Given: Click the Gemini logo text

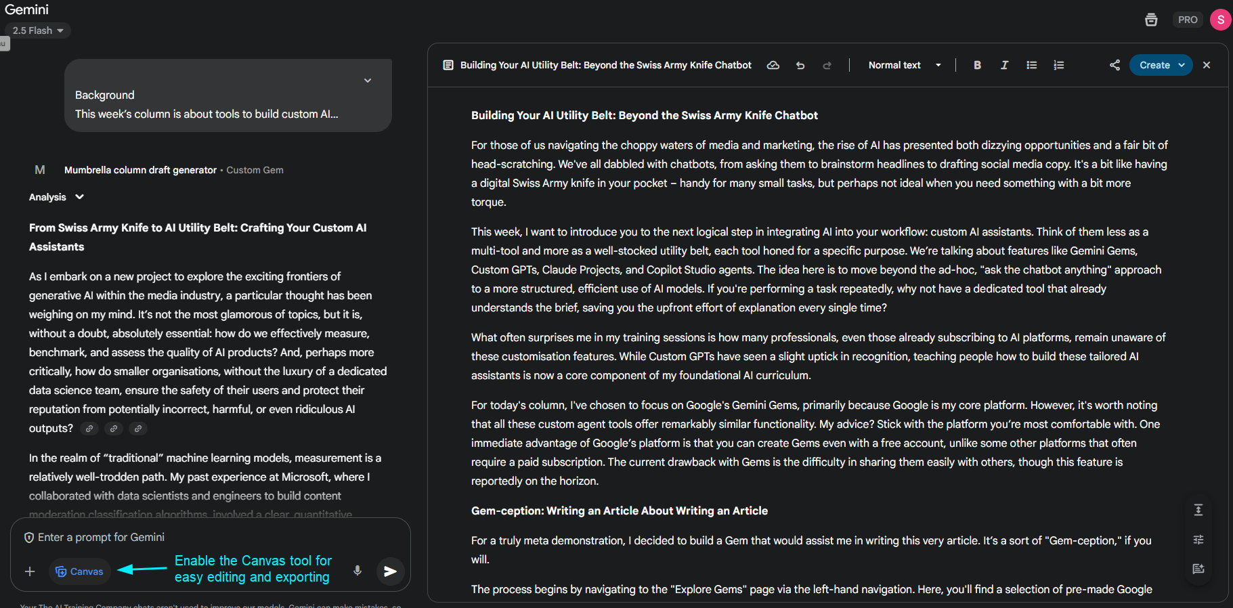Looking at the screenshot, I should (27, 9).
